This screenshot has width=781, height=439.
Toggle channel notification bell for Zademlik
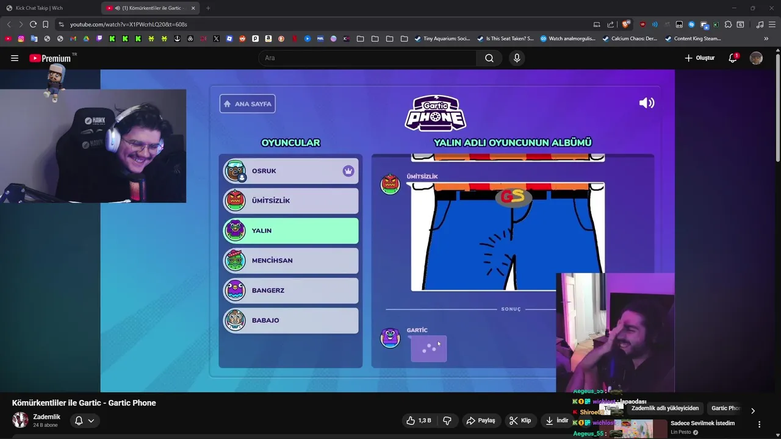(84, 420)
